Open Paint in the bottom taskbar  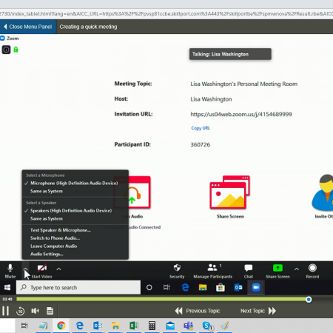click(225, 326)
